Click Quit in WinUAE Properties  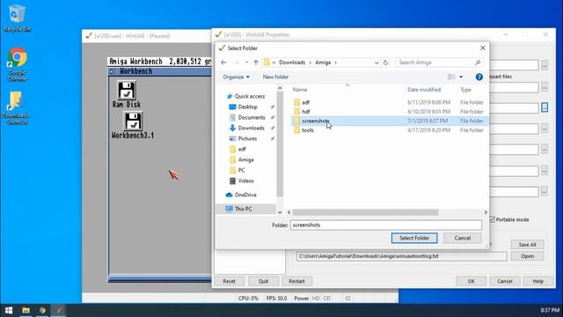click(x=264, y=281)
